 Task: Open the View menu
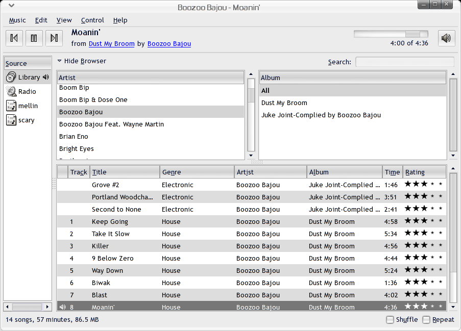64,20
